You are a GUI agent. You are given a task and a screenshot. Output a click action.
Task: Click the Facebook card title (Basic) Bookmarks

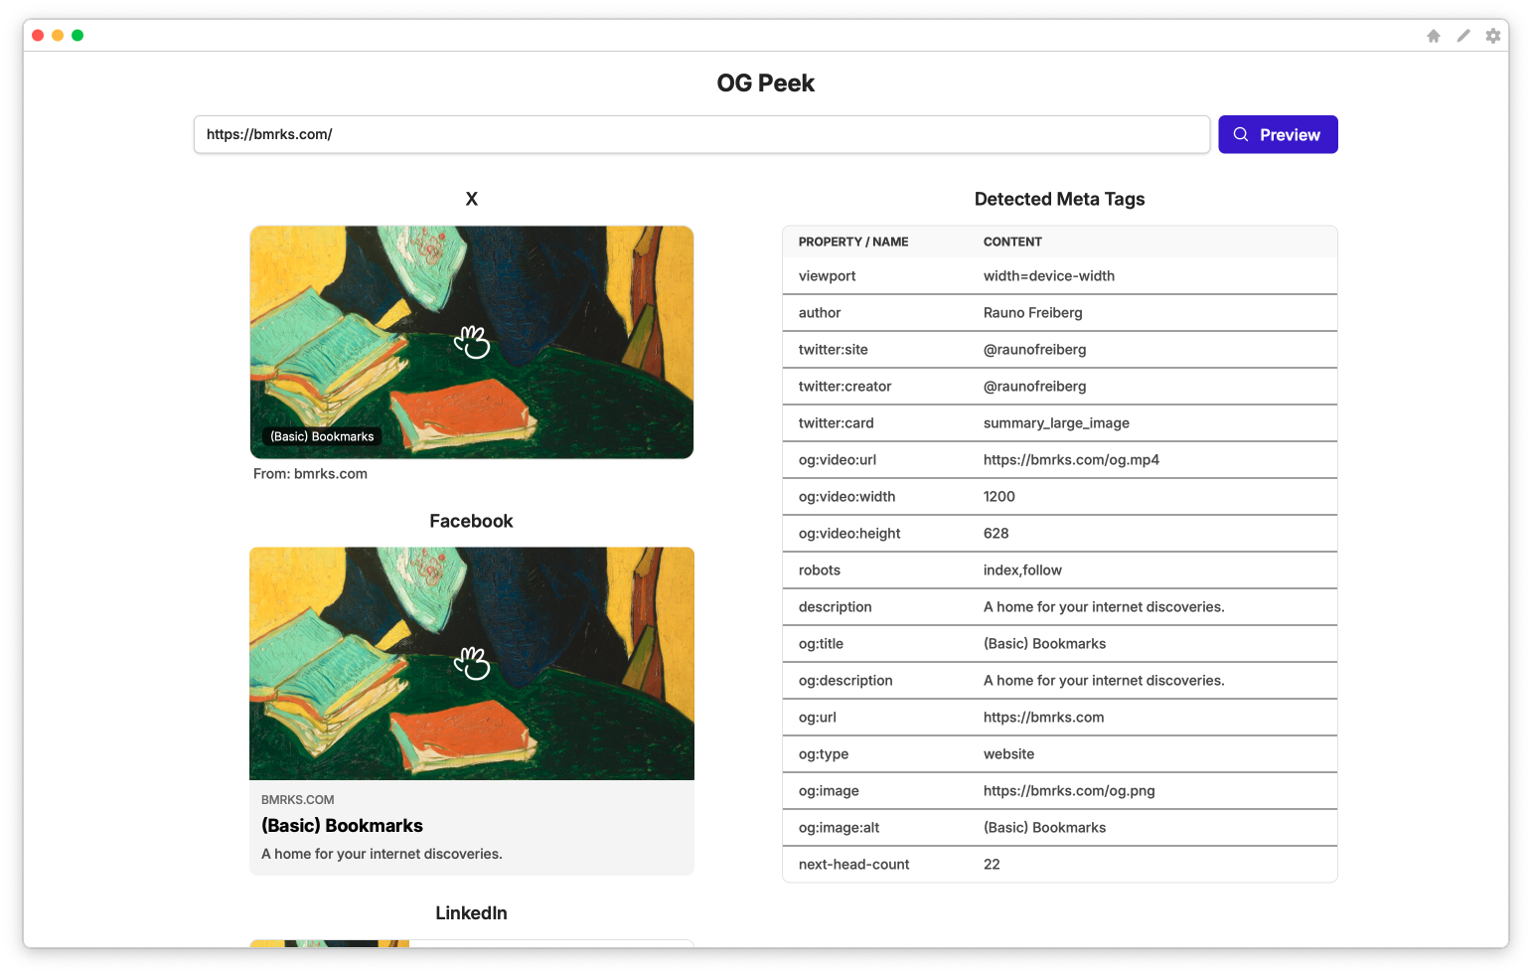coord(342,826)
